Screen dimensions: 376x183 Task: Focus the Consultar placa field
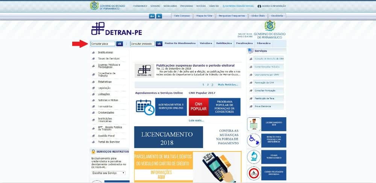click(103, 44)
